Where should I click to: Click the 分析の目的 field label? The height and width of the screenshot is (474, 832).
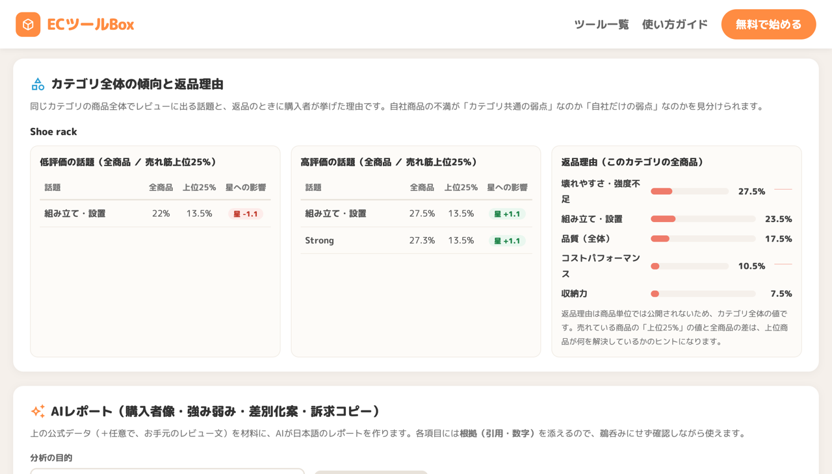tap(51, 458)
